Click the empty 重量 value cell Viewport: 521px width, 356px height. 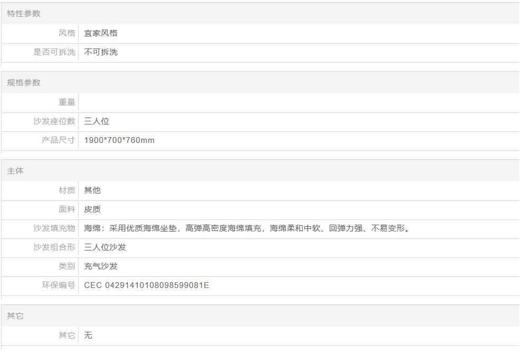pos(296,102)
